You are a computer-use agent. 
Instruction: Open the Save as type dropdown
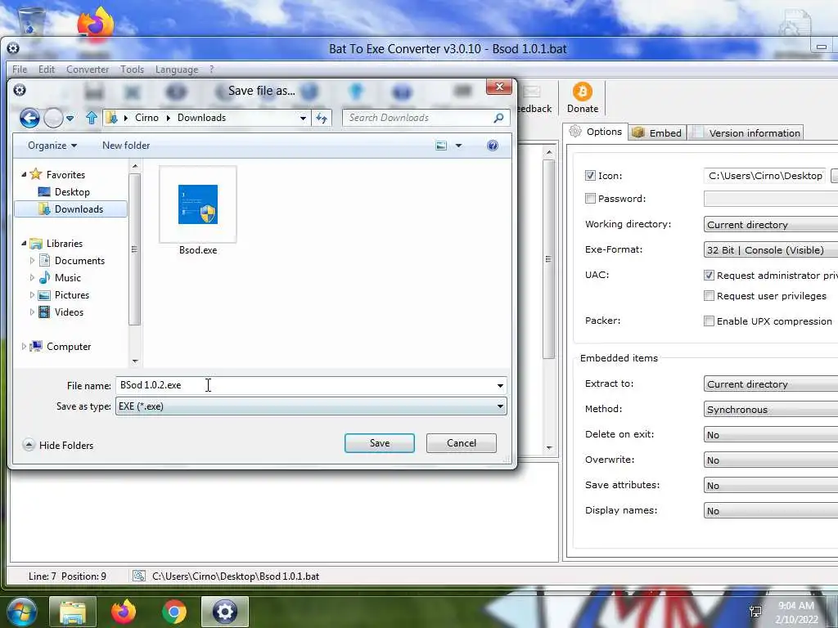pyautogui.click(x=311, y=406)
